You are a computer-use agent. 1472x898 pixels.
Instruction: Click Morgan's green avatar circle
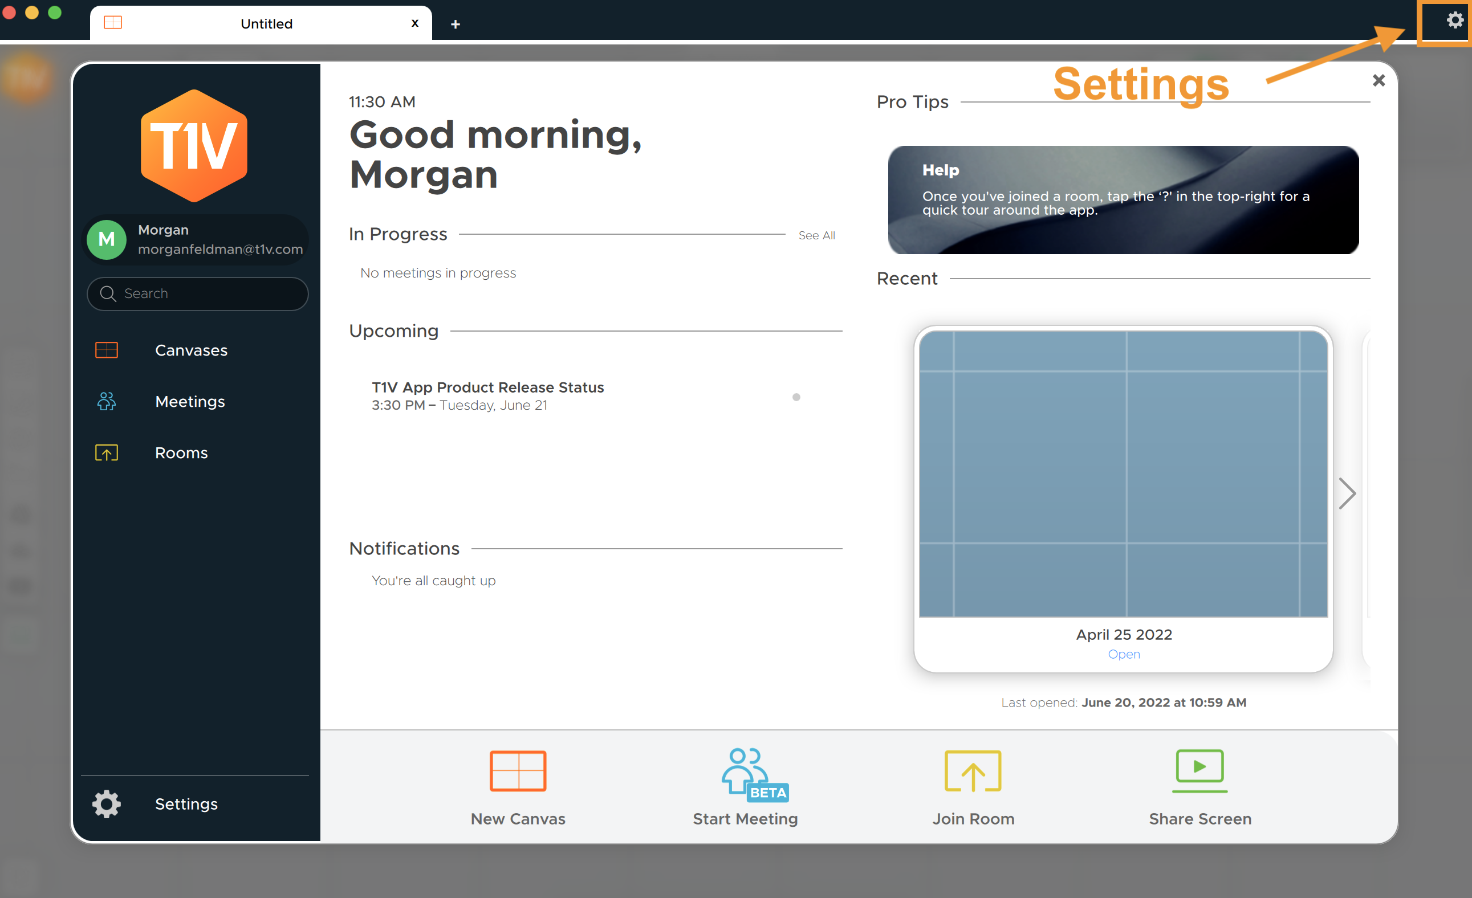tap(107, 239)
